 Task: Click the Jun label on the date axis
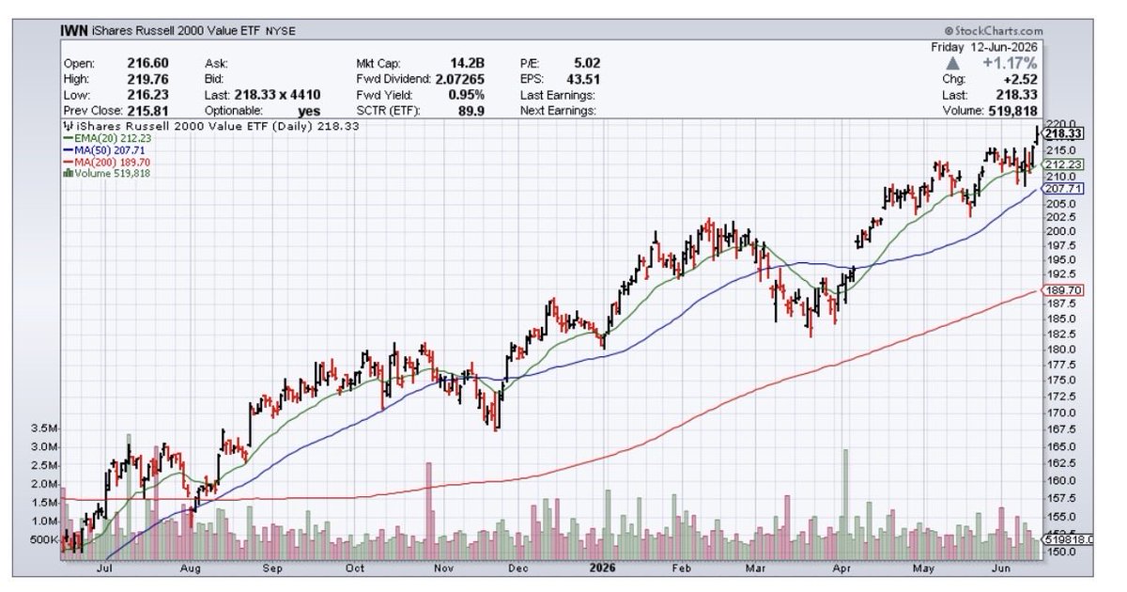click(999, 569)
